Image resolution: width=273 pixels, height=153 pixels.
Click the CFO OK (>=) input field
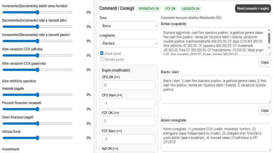tap(129, 86)
